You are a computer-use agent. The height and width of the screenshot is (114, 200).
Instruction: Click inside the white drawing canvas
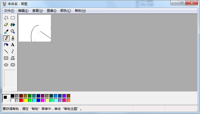pos(35,28)
